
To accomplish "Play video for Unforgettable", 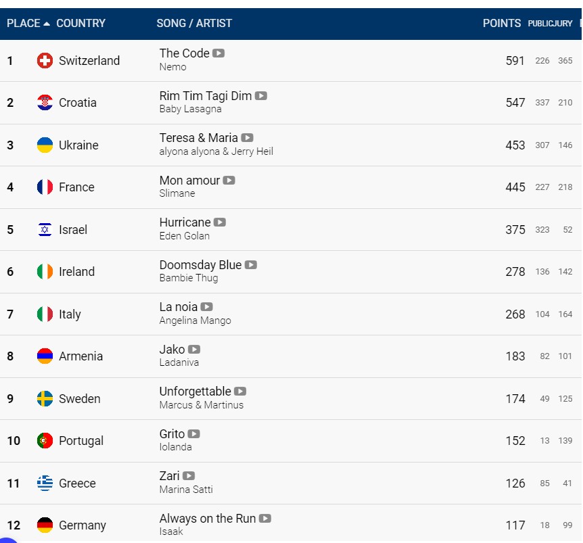I will click(x=240, y=392).
